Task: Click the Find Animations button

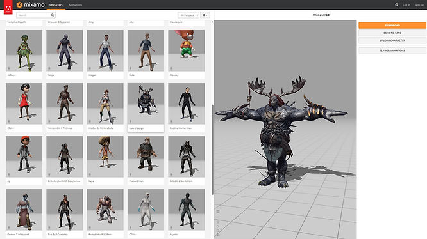Action: tap(392, 50)
